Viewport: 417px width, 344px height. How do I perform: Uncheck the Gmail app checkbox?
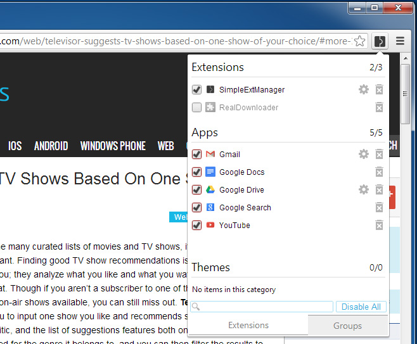(x=197, y=154)
